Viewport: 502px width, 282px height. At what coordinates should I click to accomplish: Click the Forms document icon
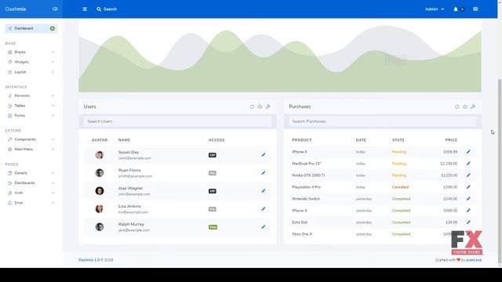click(10, 115)
